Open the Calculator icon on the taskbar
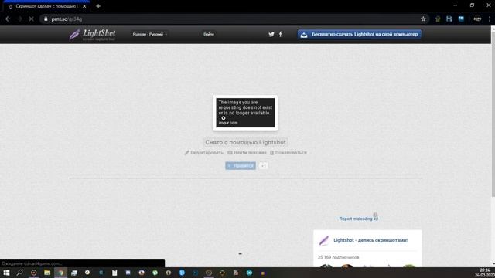 tap(114, 273)
